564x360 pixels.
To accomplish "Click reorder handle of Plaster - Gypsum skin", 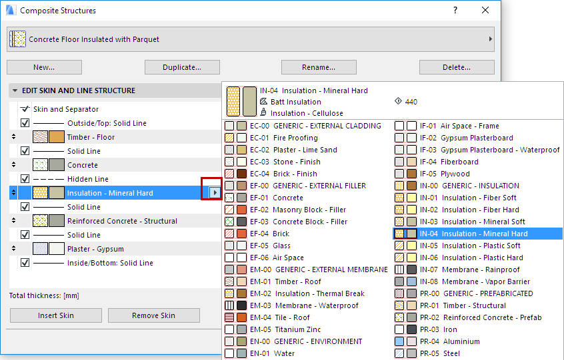I will point(14,249).
